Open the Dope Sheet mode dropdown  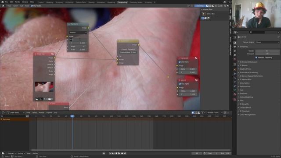click(16, 113)
